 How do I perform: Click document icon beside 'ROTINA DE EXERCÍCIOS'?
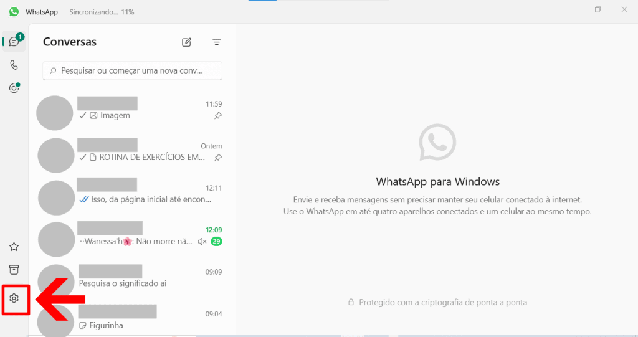(93, 158)
